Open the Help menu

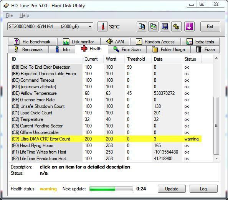click(x=24, y=15)
